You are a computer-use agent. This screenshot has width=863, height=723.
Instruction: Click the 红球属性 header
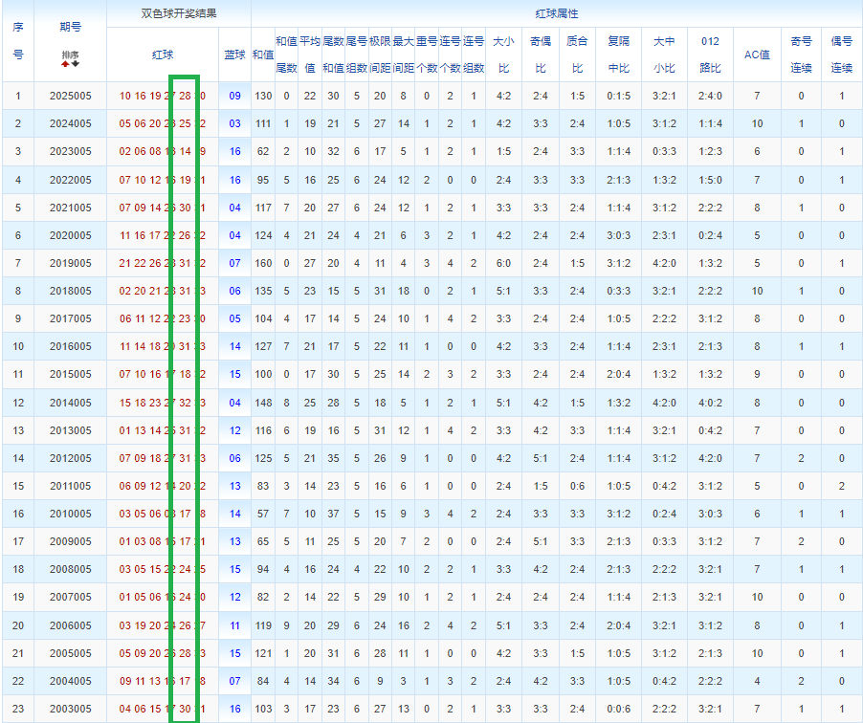[x=557, y=14]
